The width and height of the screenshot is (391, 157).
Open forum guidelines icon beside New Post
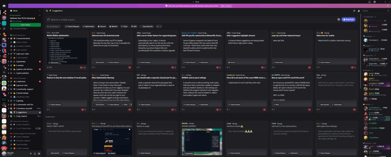tap(339, 19)
